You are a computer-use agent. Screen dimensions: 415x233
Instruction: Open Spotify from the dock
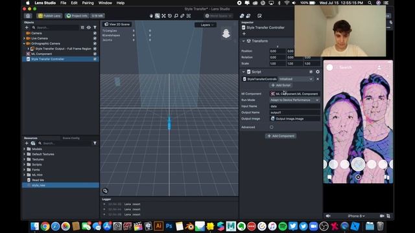coord(283,227)
